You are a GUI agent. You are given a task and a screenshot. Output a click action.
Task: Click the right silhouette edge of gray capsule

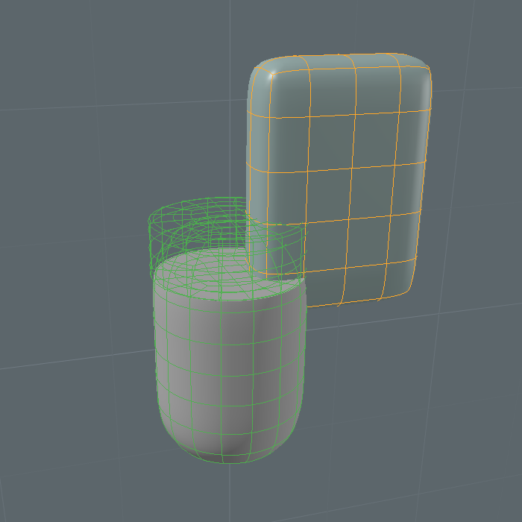305,350
